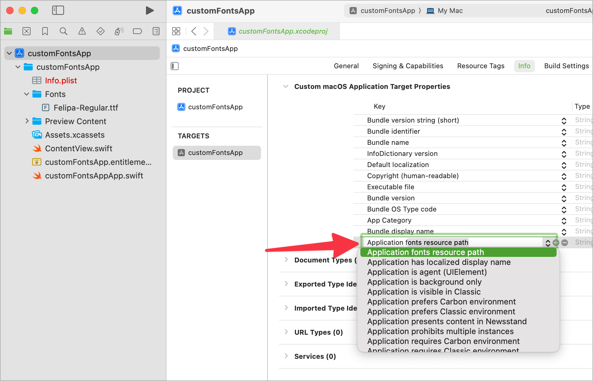Open key stepper for Bundle name row

click(x=564, y=143)
